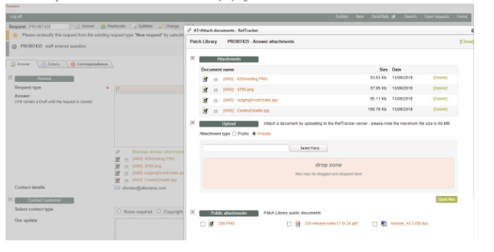The height and width of the screenshot is (252, 494).
Task: Collapse the Public attachments section
Action: click(193, 213)
